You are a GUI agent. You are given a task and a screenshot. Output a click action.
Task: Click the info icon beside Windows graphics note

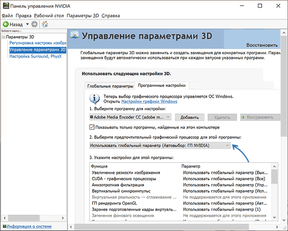95,99
